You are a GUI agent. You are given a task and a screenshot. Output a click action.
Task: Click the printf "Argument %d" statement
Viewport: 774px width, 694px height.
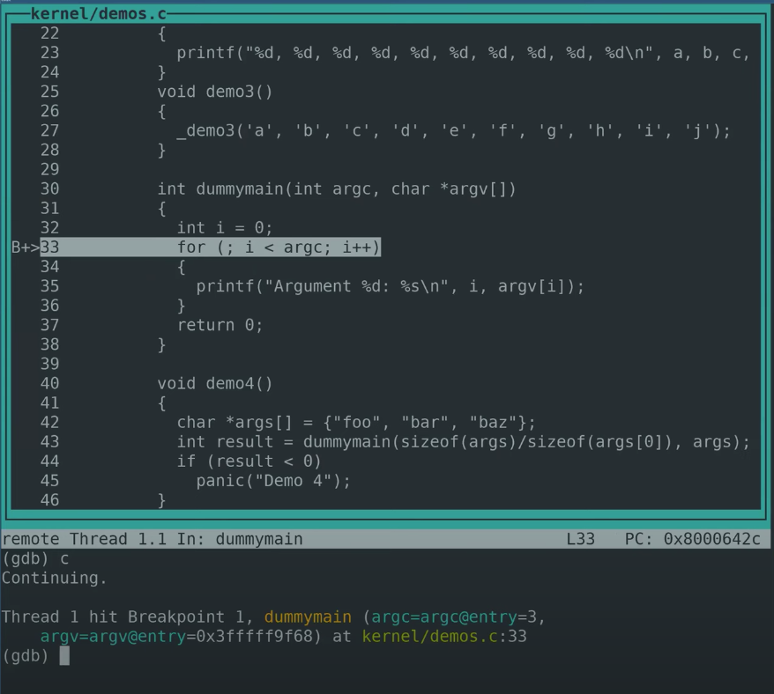click(390, 286)
